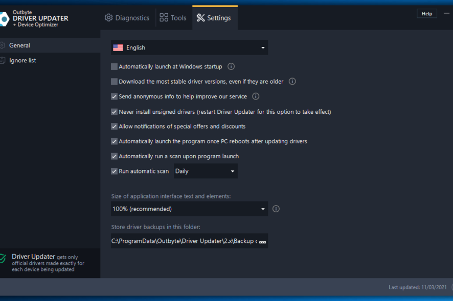Open the Daily scan frequency dropdown
The height and width of the screenshot is (301, 453).
[206, 171]
